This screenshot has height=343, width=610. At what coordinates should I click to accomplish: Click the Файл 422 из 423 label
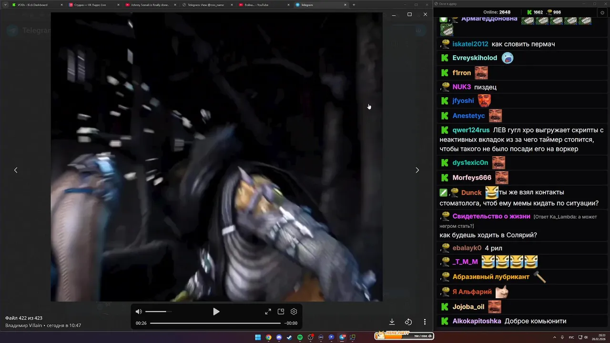click(24, 318)
